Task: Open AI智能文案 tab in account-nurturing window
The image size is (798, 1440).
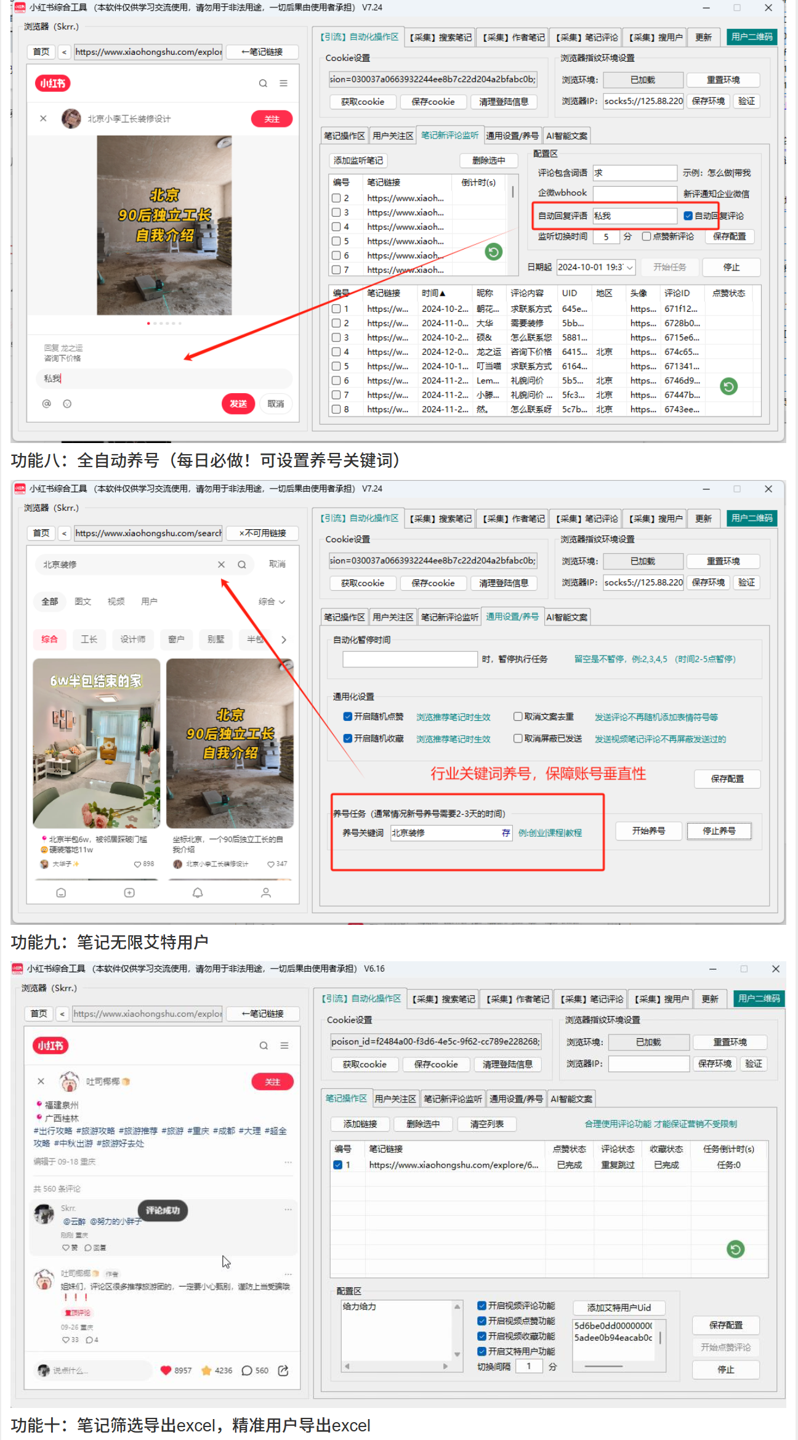Action: [567, 617]
